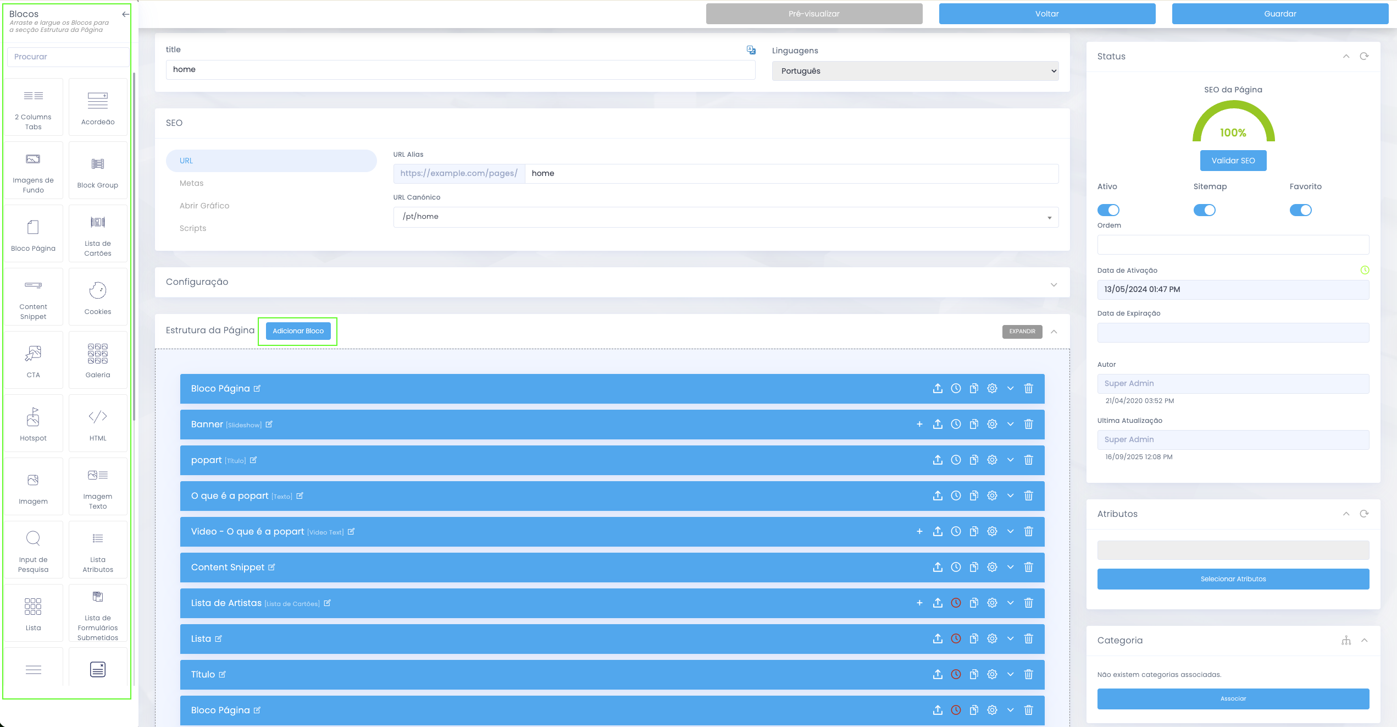Select the Imagem block
Viewport: 1397px width, 727px height.
tap(34, 487)
